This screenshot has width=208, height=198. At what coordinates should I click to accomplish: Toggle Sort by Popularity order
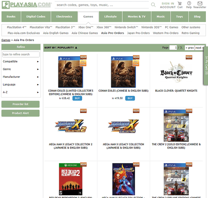pos(61,48)
